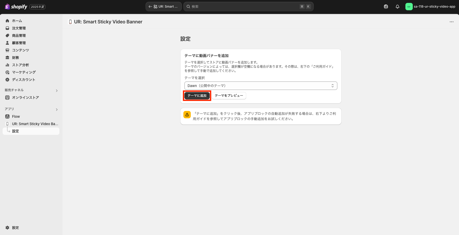Go to 商品管理
The image size is (459, 235).
click(x=31, y=35)
